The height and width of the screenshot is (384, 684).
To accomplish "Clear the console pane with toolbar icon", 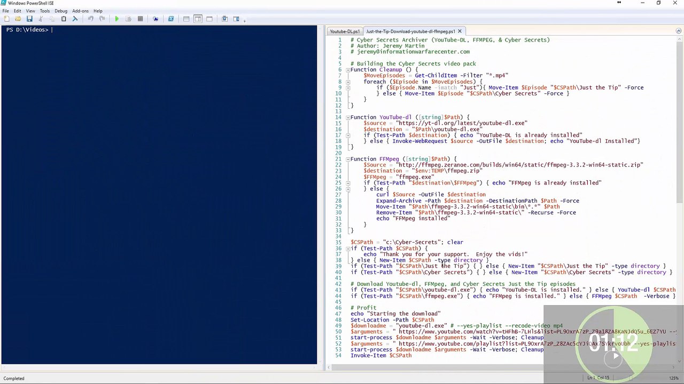I will (75, 19).
